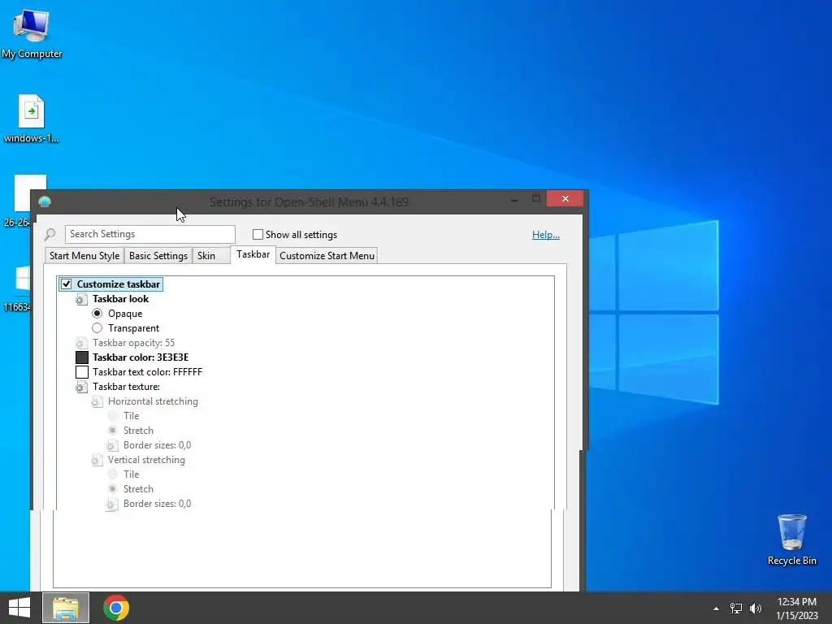
Task: Click Vertical stretching setting icon
Action: coord(97,460)
